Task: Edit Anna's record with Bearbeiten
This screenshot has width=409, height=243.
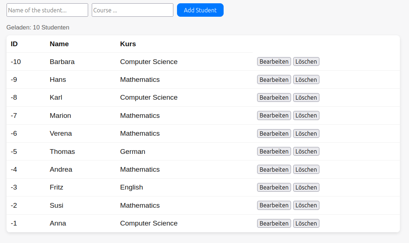Action: click(x=274, y=223)
